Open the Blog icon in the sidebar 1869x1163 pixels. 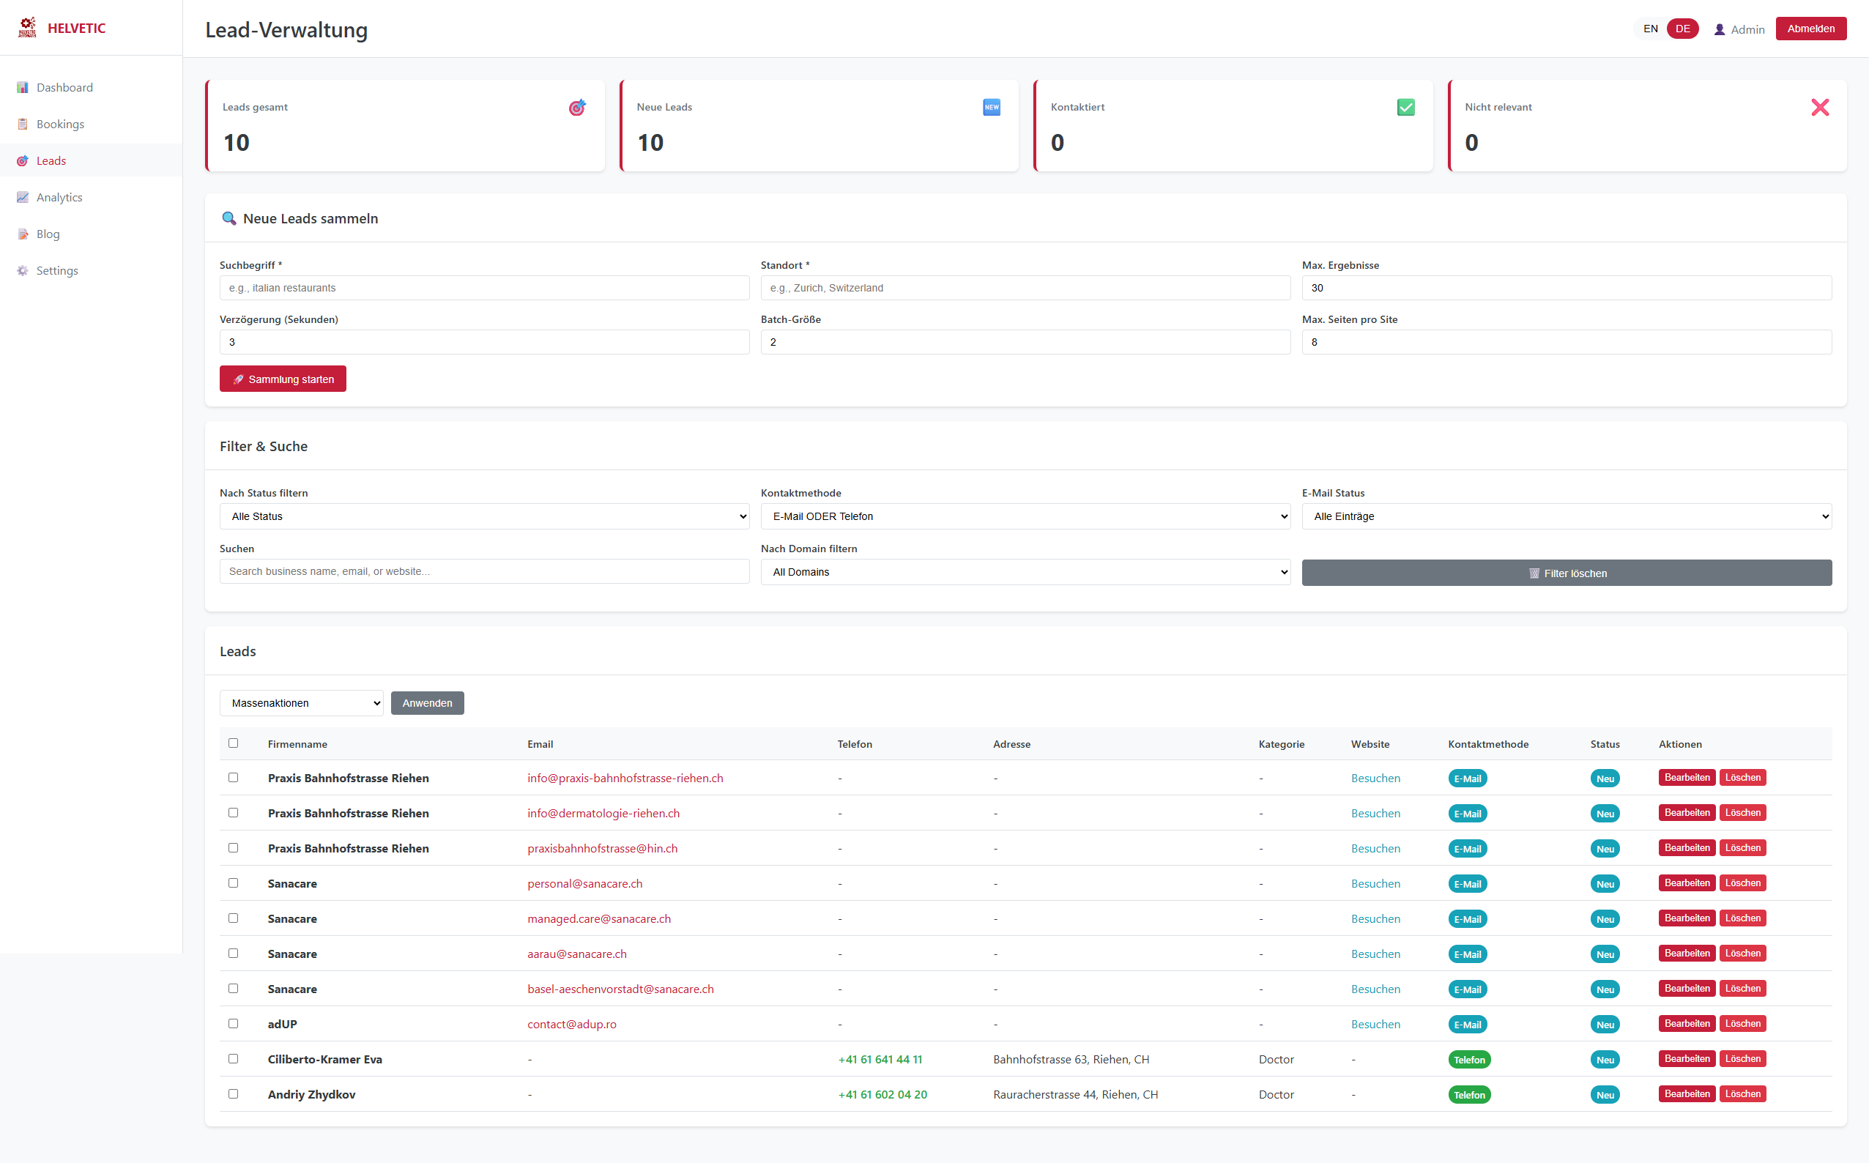click(23, 233)
